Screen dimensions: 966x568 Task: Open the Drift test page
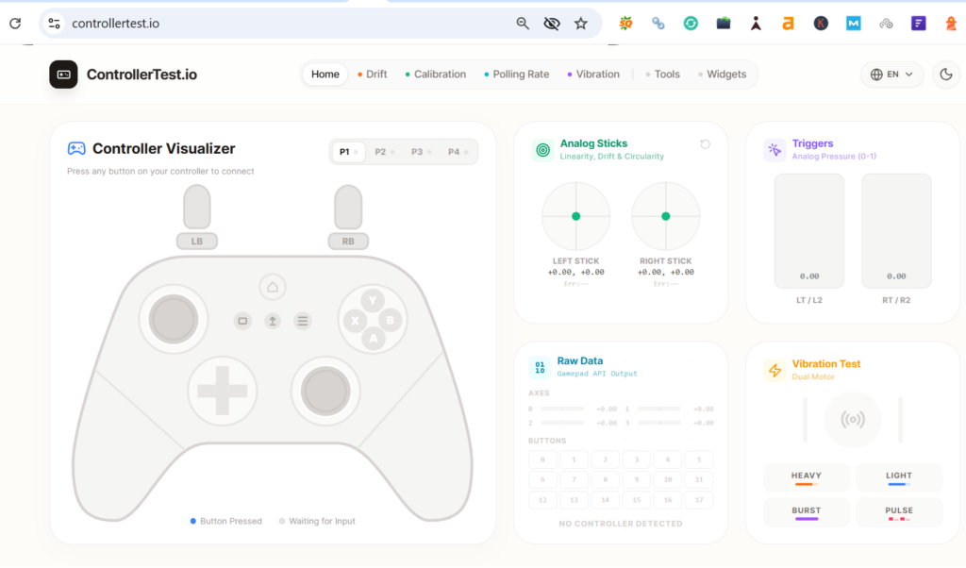pos(372,74)
